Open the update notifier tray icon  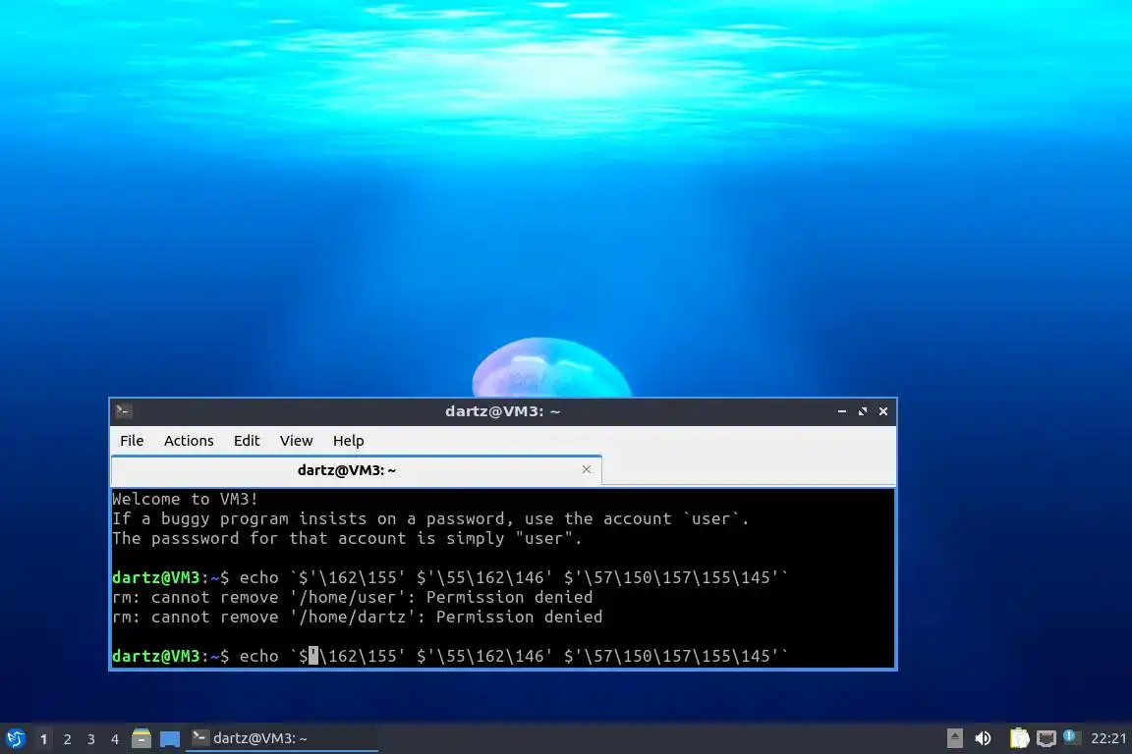pyautogui.click(x=1071, y=737)
